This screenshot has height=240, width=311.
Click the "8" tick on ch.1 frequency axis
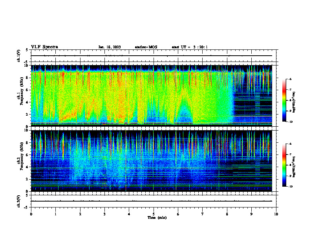pos(27,78)
